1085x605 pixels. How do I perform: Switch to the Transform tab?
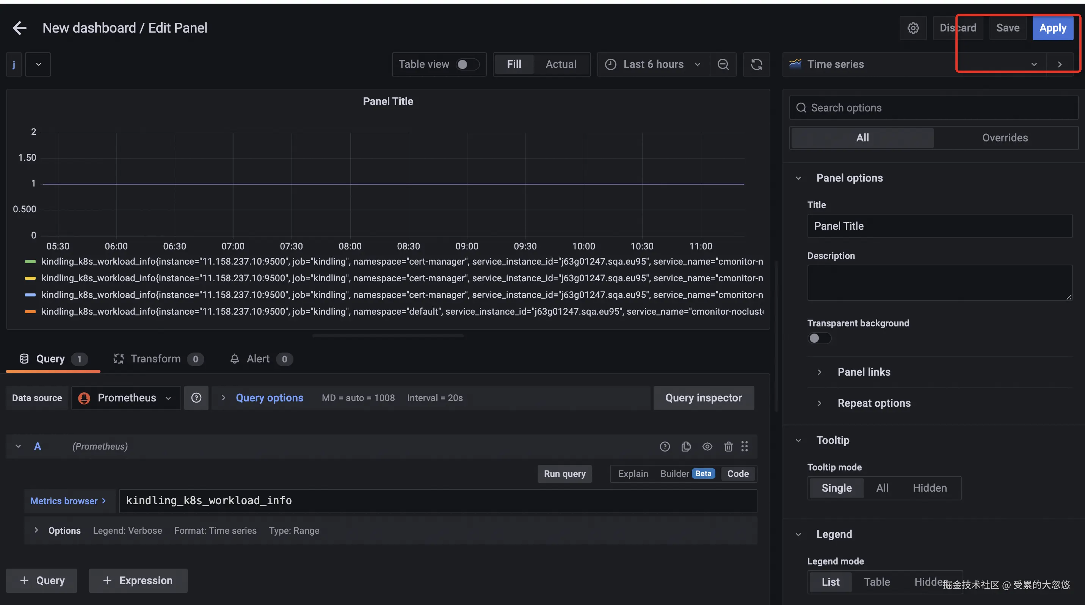(155, 359)
